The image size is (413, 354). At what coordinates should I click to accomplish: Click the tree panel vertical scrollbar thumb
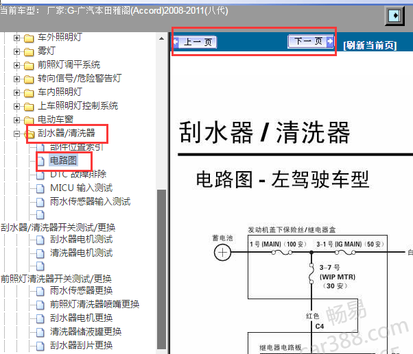pos(161,269)
